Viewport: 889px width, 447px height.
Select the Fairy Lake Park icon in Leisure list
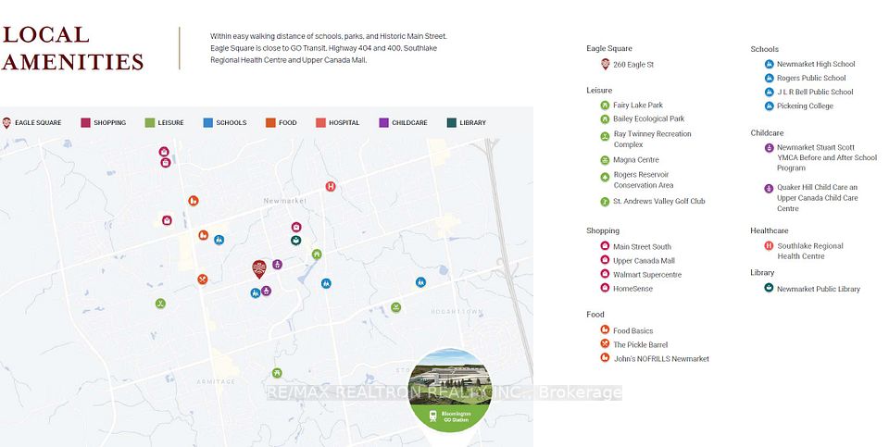coord(605,106)
